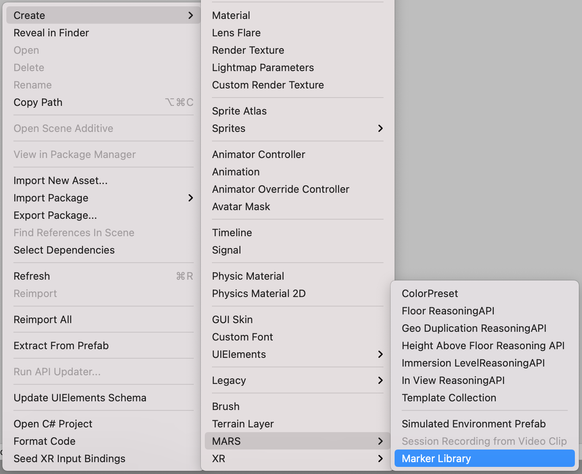Choose Simulated Environment Prefab
The width and height of the screenshot is (582, 474).
tap(474, 424)
